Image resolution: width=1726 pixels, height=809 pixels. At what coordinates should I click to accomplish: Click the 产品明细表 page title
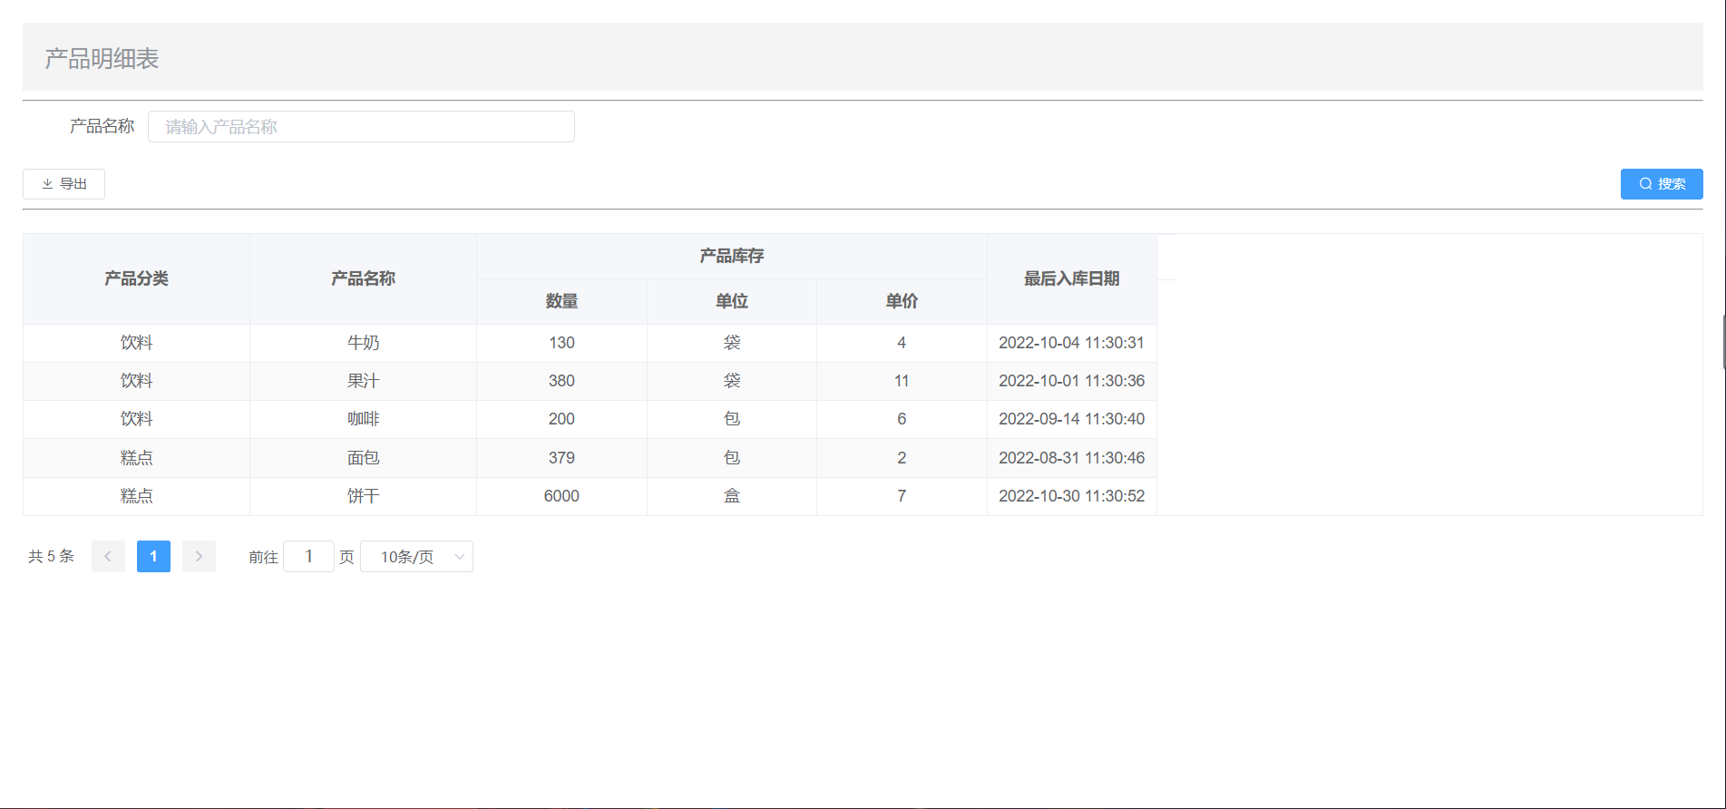(x=102, y=59)
